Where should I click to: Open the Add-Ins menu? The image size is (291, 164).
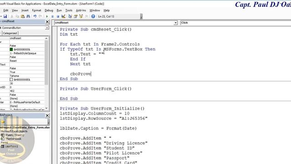point(81,10)
